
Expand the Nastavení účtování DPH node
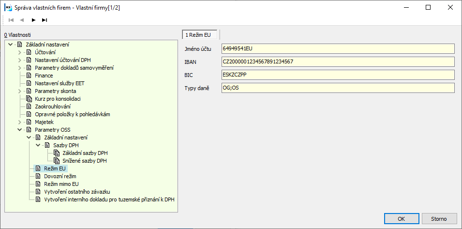point(20,60)
